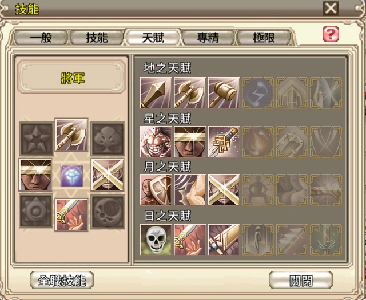
Task: Click the 全職技能 button
Action: [62, 280]
